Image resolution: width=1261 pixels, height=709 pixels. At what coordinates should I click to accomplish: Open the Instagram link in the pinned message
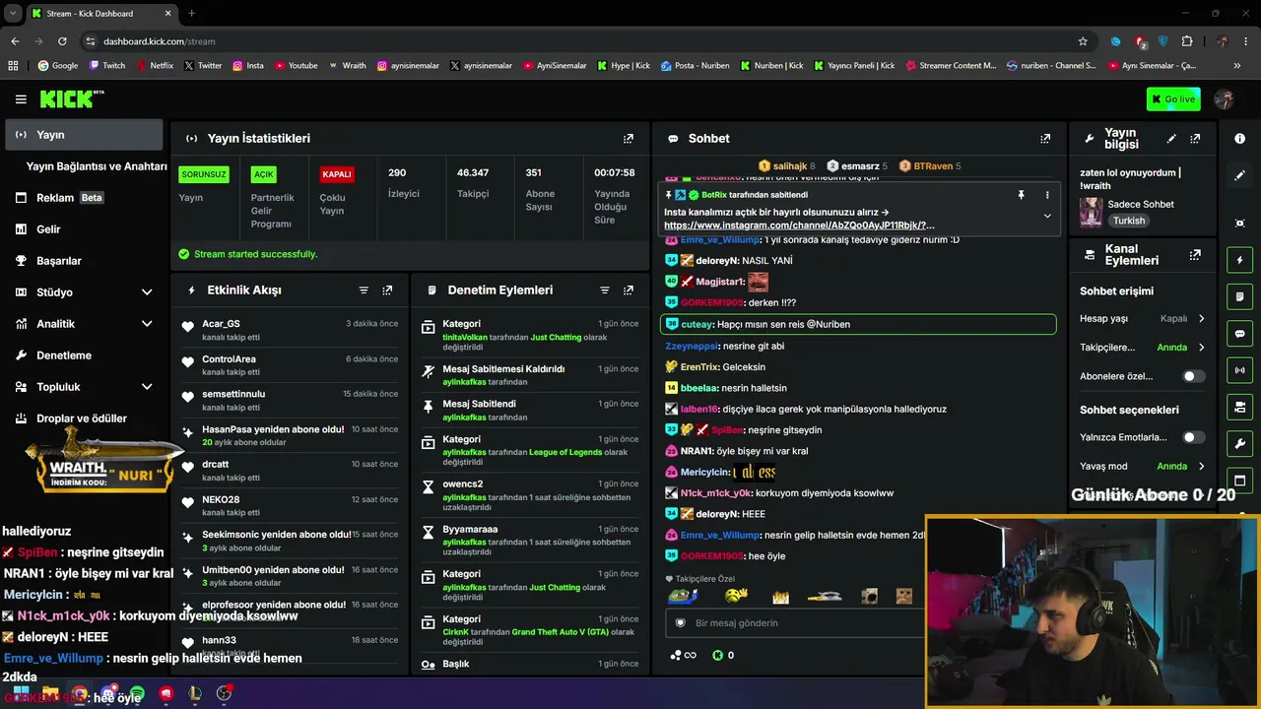(x=799, y=226)
